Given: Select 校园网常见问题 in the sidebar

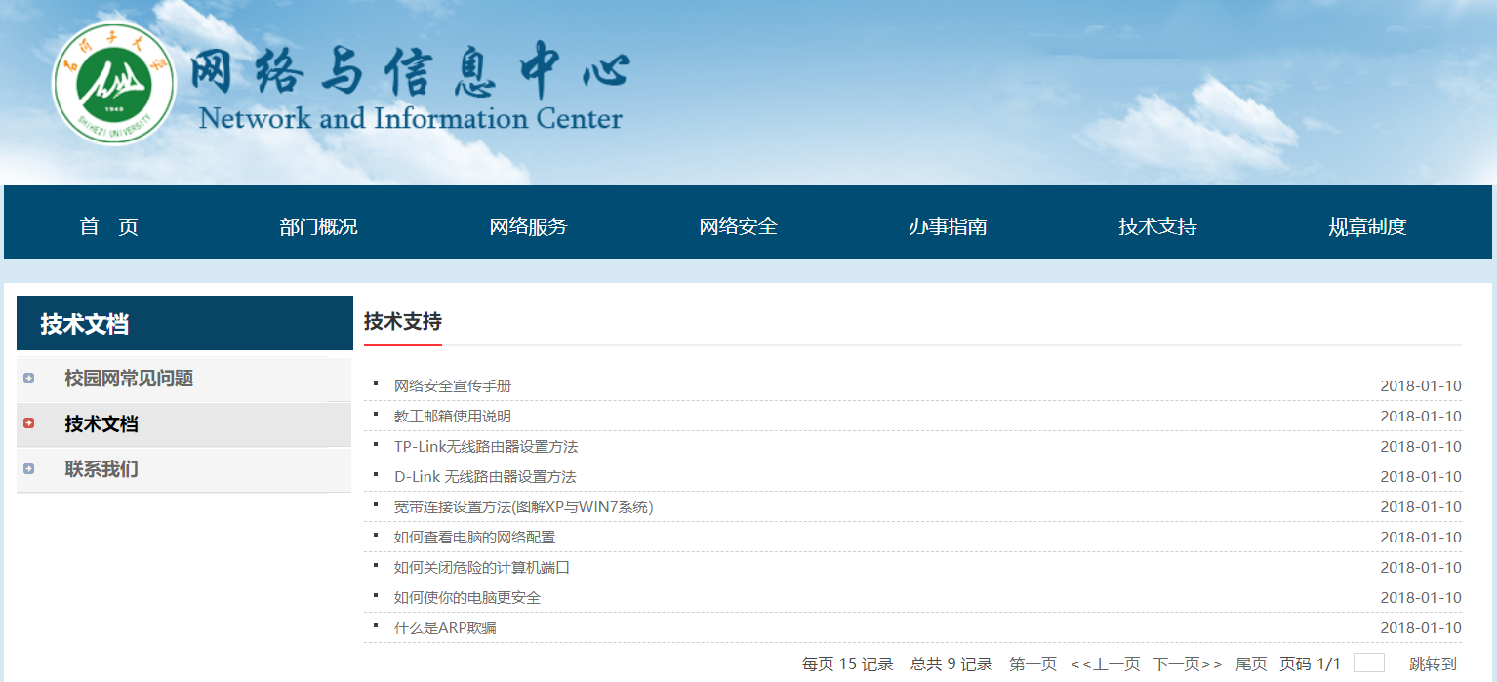Looking at the screenshot, I should pos(129,379).
